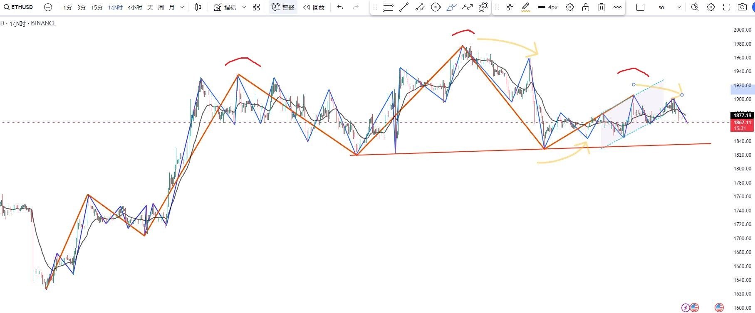Open the 指标 indicators button
The width and height of the screenshot is (755, 313).
pos(225,7)
